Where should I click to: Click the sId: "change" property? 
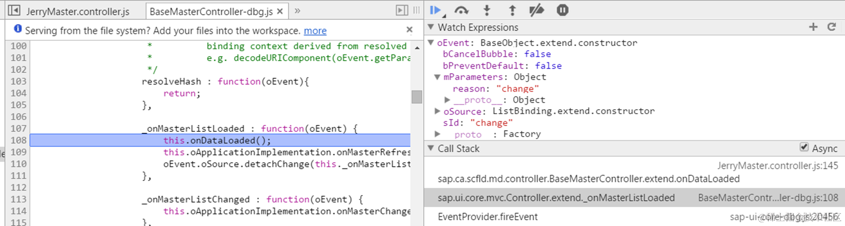477,123
